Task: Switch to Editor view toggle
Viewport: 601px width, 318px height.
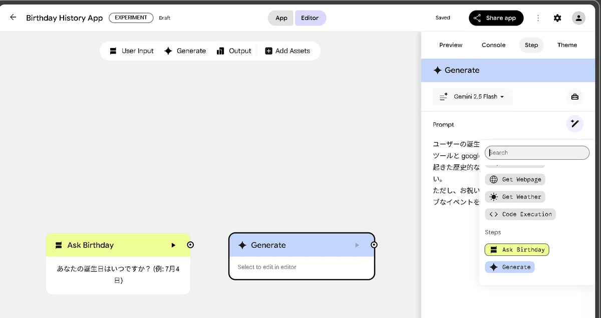Action: coord(310,18)
